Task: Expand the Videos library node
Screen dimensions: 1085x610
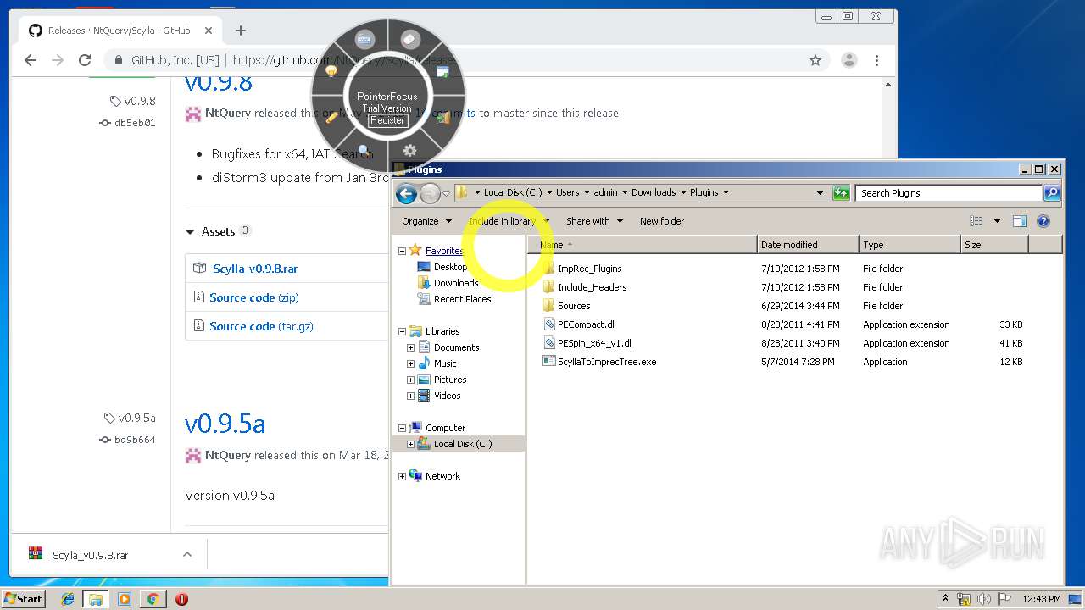Action: (411, 396)
